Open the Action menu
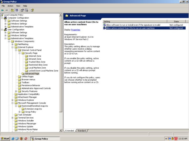189x141 pixels. tap(10, 6)
